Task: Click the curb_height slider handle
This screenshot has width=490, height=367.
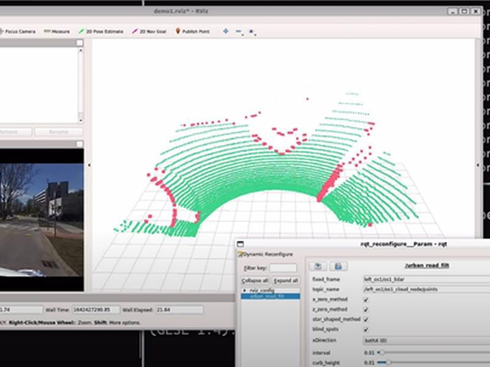Action: tap(388, 363)
